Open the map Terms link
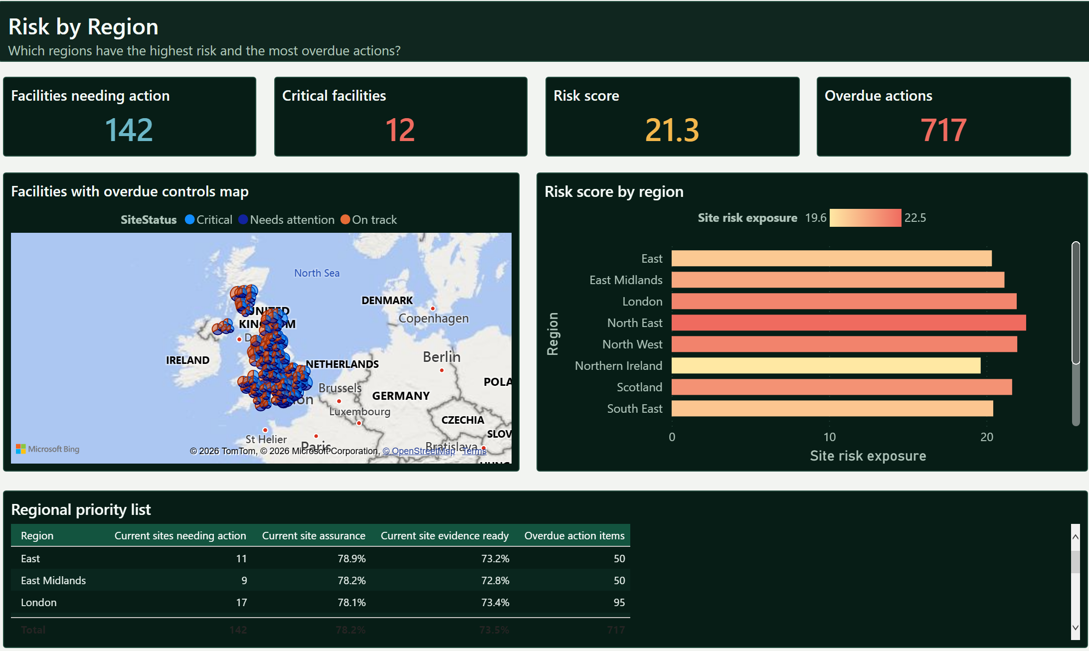 tap(474, 451)
